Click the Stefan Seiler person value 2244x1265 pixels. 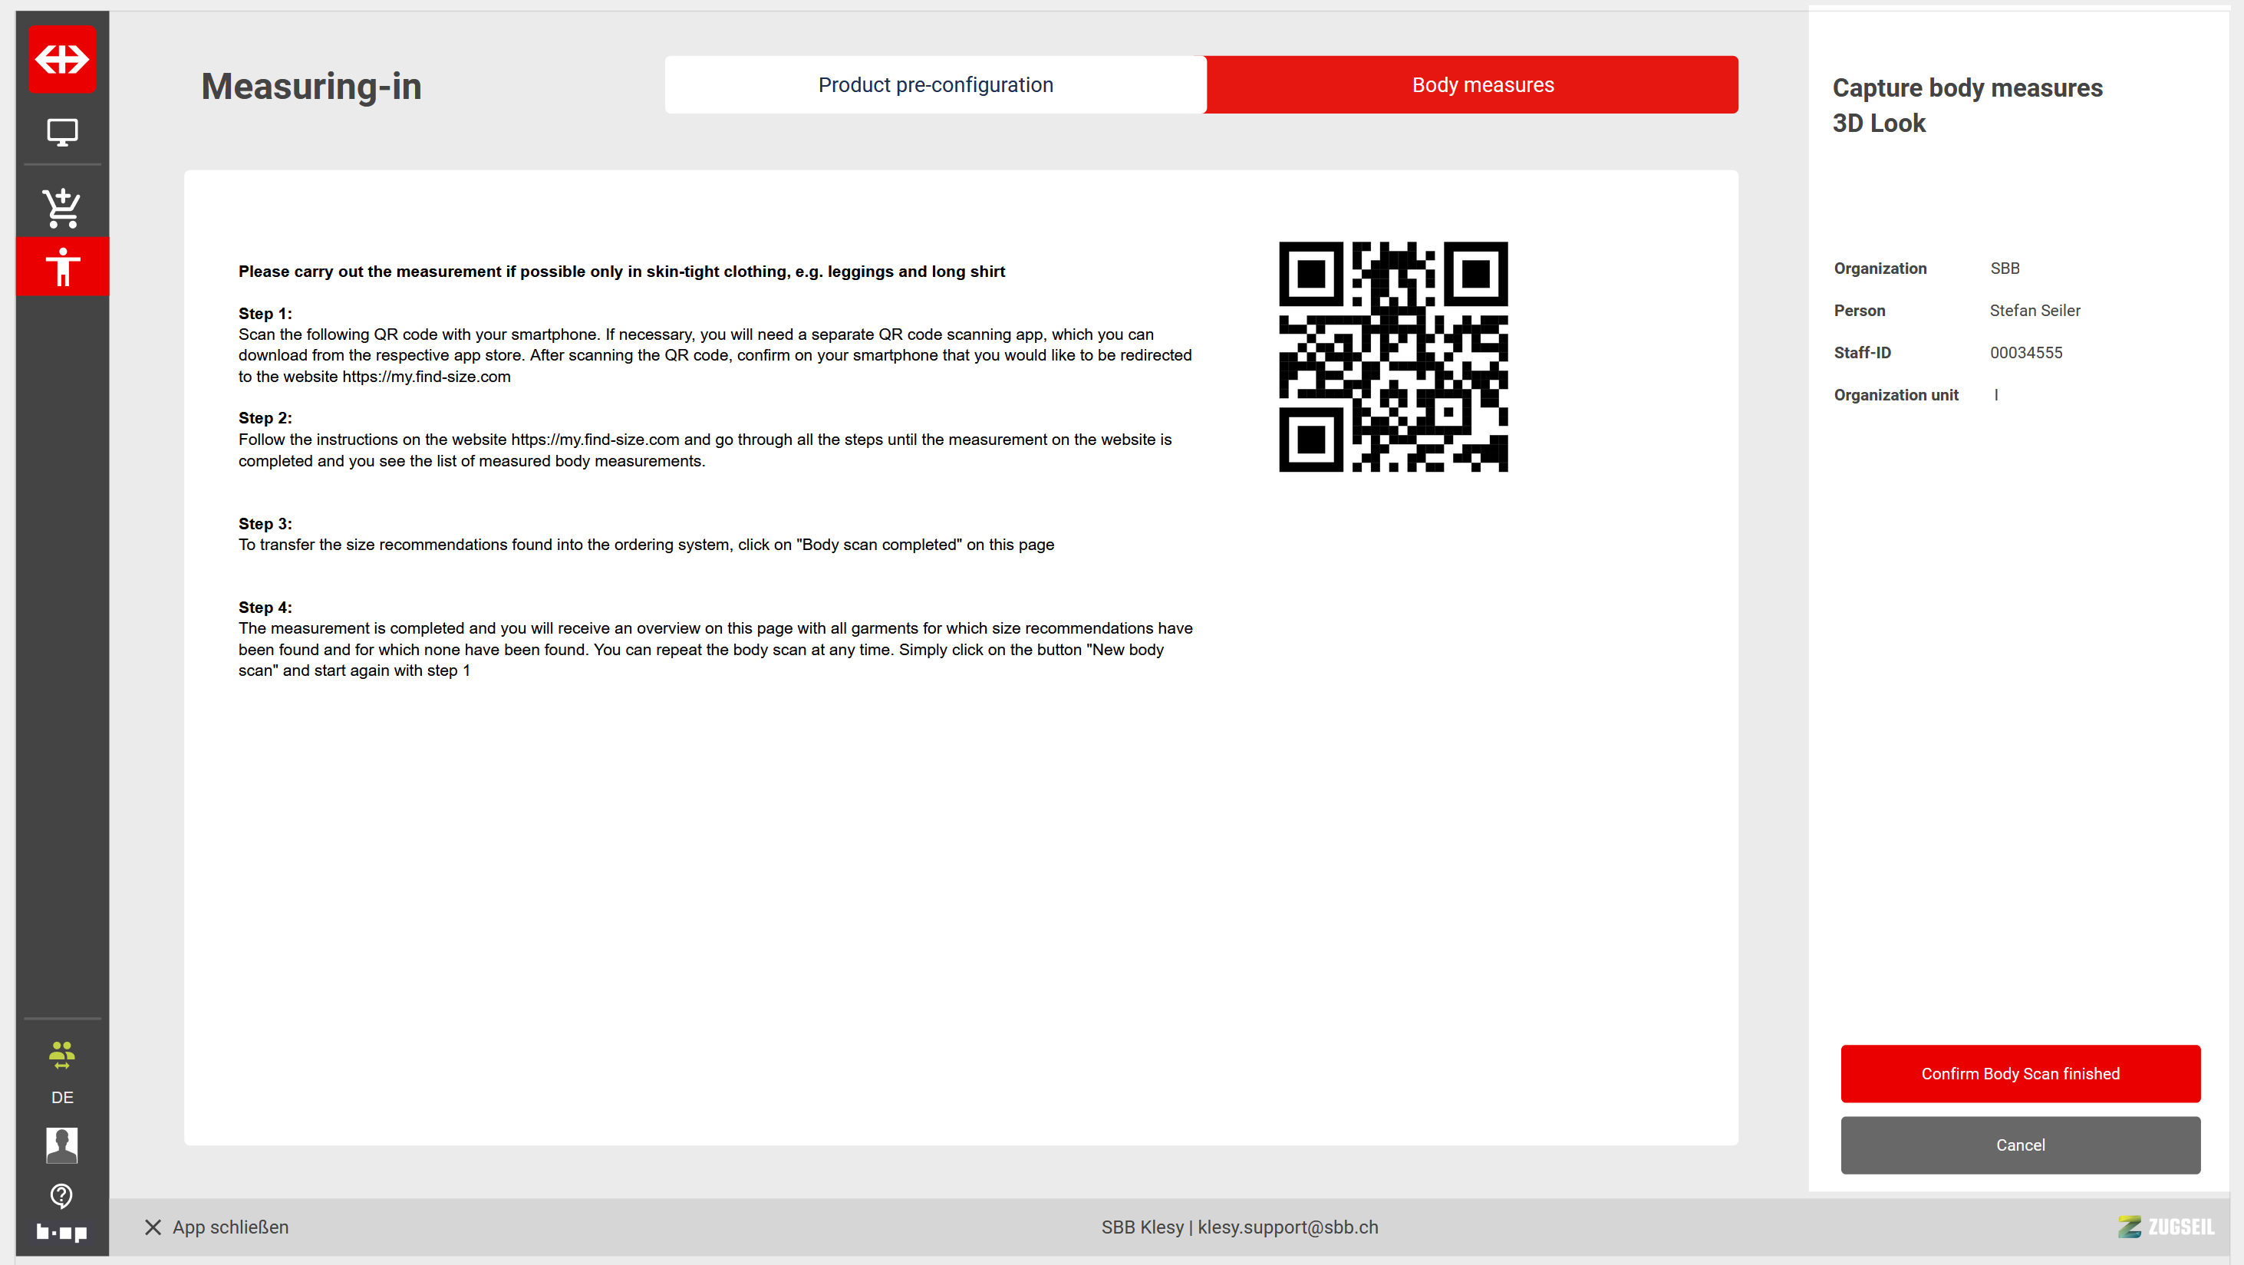[x=2034, y=310]
